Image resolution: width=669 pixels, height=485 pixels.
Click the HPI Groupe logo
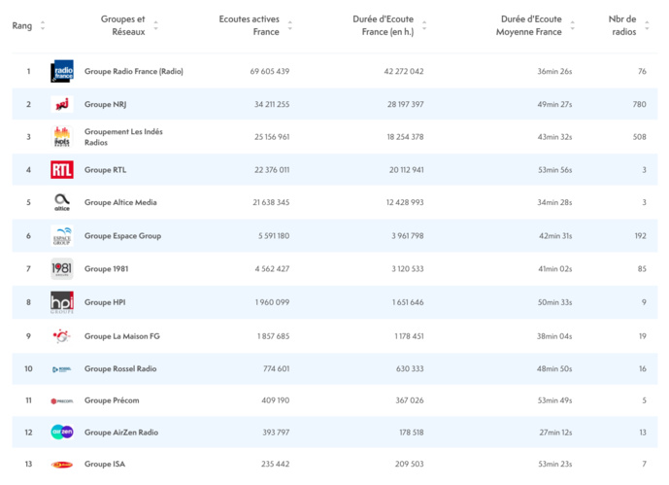click(62, 302)
